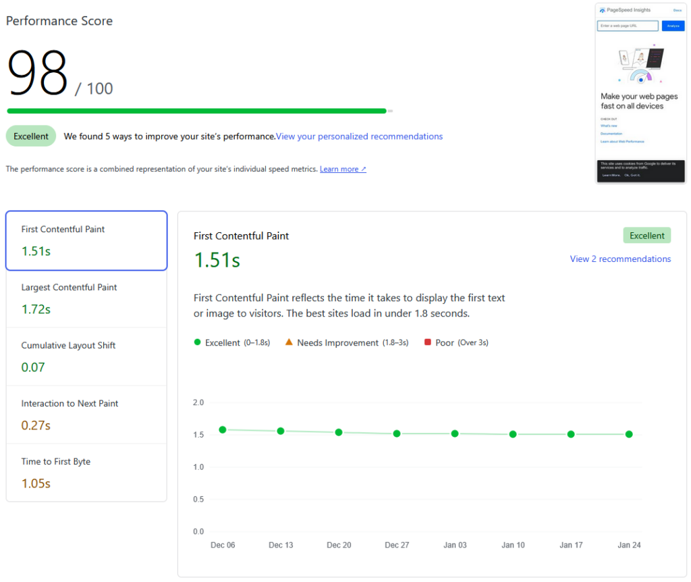
Task: Click the Jan 24 data point on chart
Action: pos(629,434)
